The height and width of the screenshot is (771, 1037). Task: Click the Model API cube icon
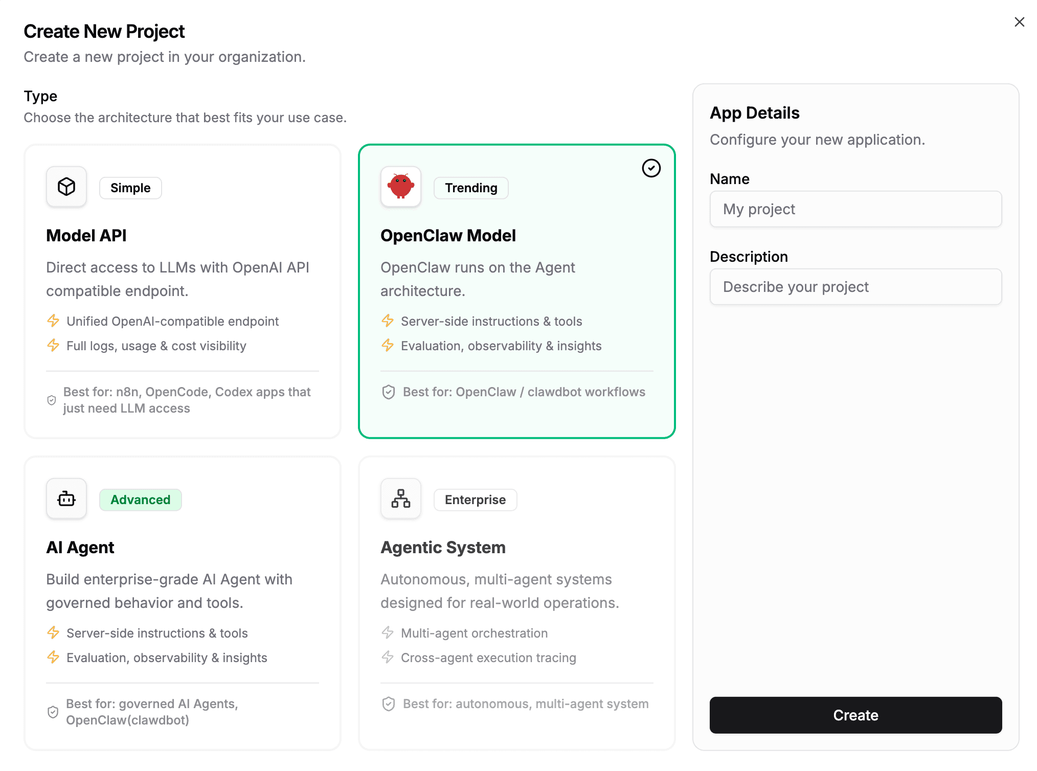coord(66,187)
